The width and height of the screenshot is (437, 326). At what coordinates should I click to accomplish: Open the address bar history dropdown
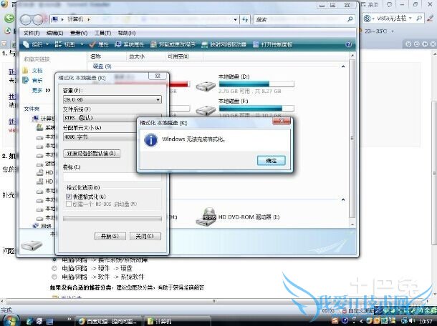pos(236,19)
